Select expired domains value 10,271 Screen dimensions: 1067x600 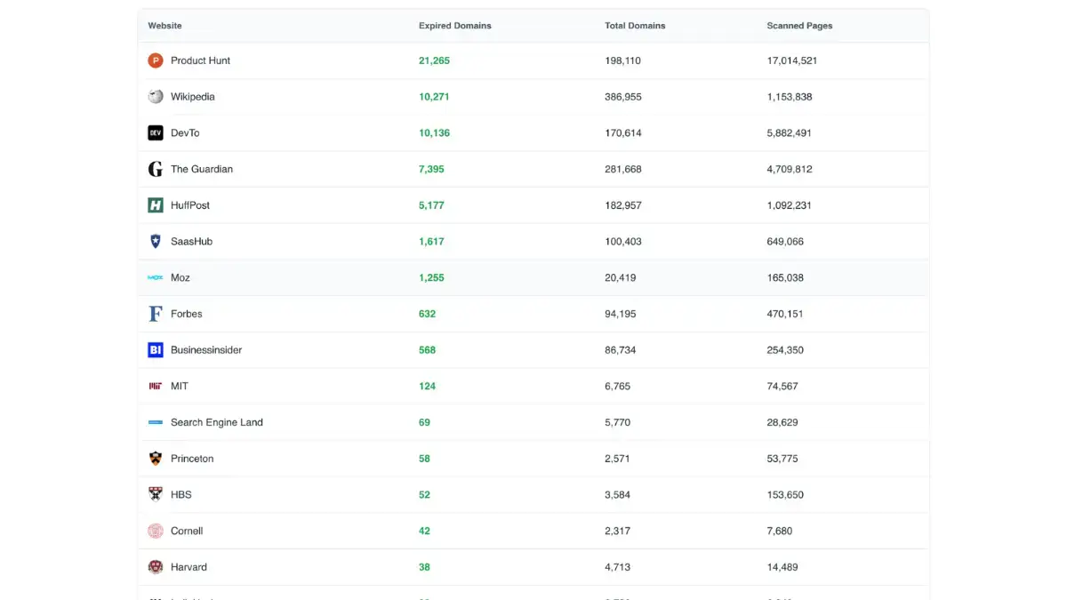(434, 97)
